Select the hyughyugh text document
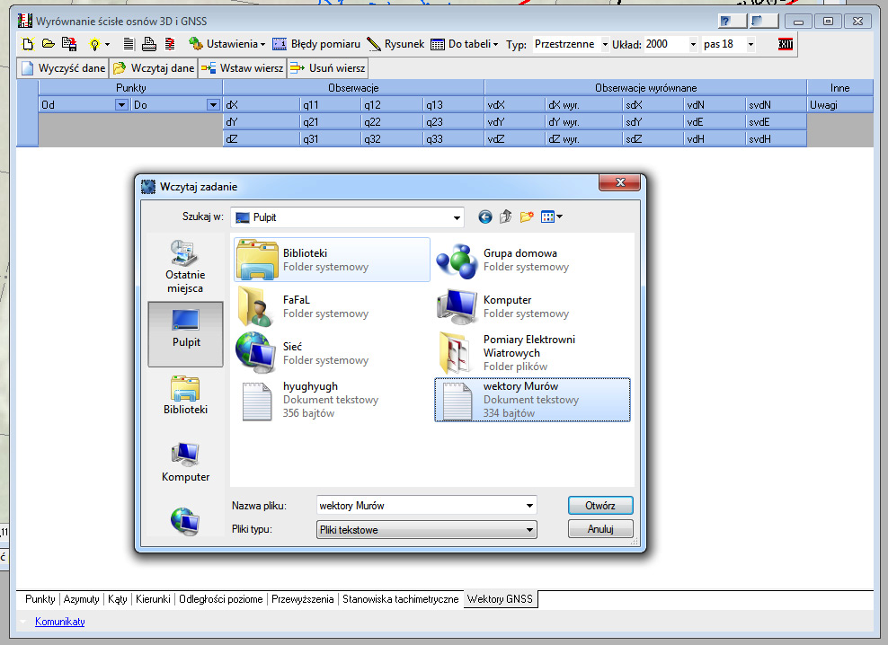This screenshot has height=645, width=888. coord(332,400)
